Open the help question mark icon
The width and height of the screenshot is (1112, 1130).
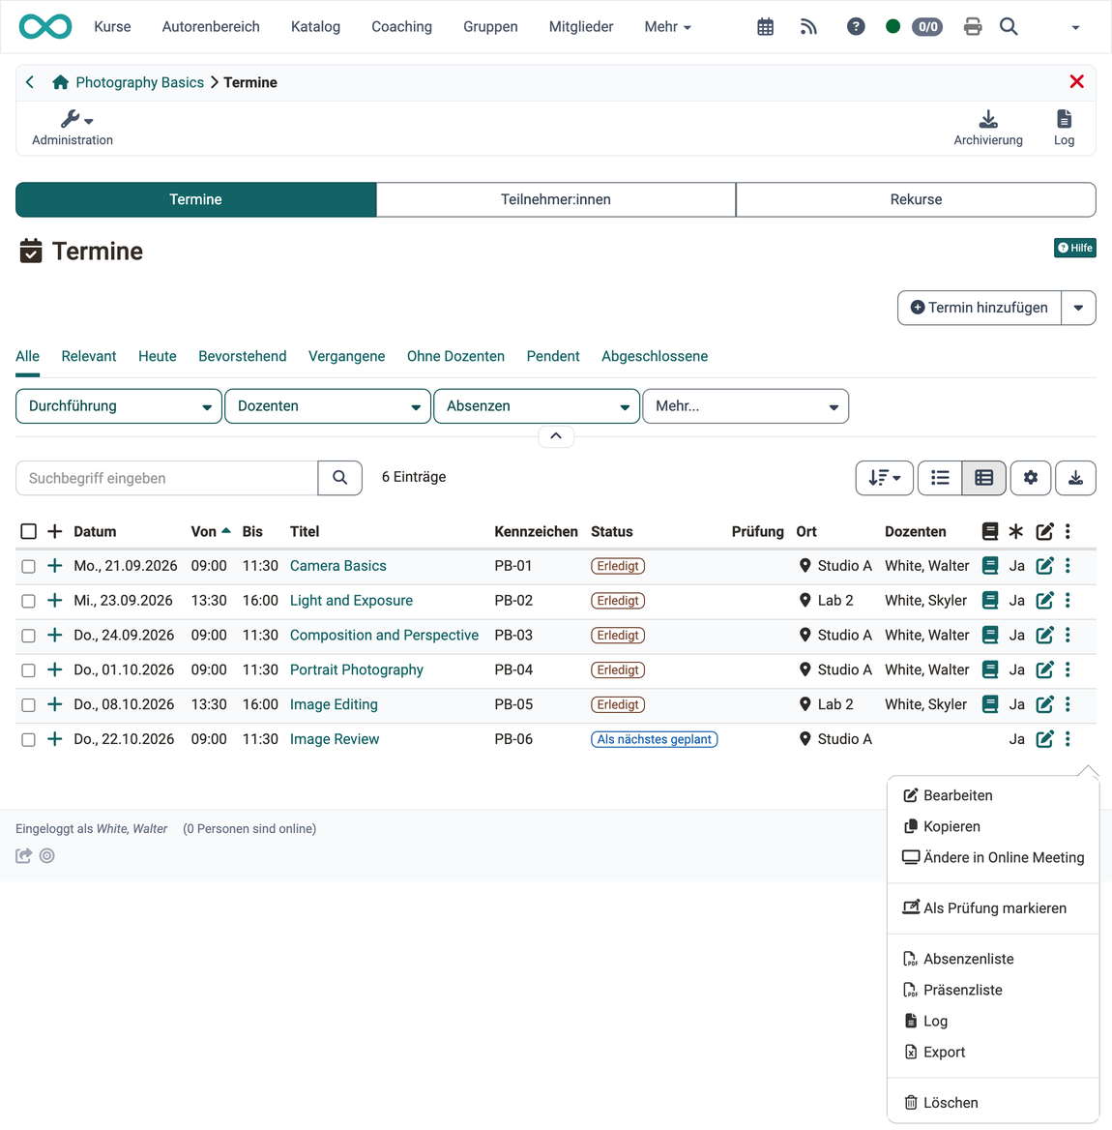click(x=856, y=27)
